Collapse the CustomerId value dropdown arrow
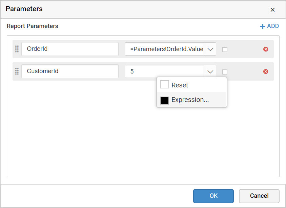The width and height of the screenshot is (286, 208). coord(210,71)
